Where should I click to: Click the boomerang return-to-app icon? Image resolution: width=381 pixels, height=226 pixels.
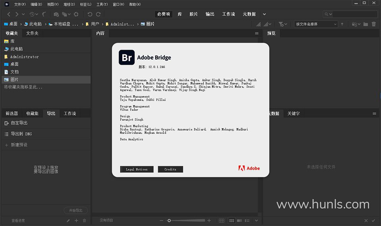pos(44,14)
